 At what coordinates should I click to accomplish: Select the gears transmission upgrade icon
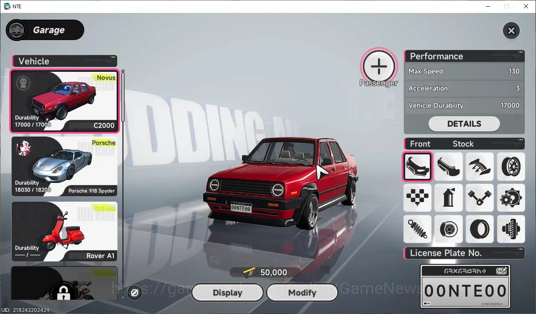point(511,198)
